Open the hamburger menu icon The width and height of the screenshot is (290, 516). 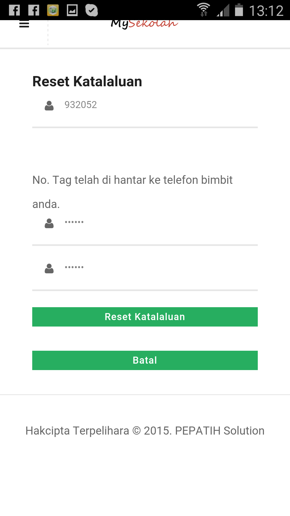point(24,24)
